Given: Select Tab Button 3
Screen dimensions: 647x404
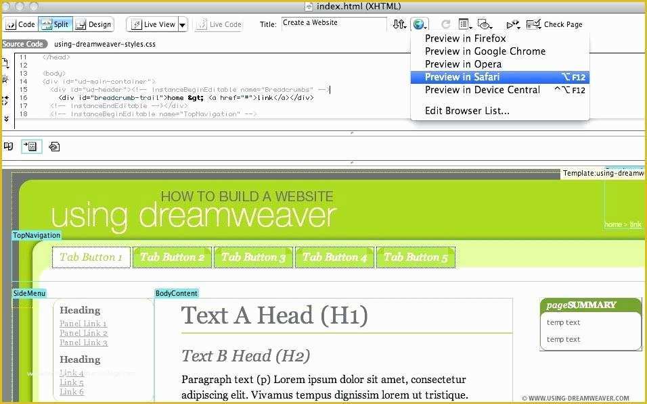Looking at the screenshot, I should tap(253, 257).
